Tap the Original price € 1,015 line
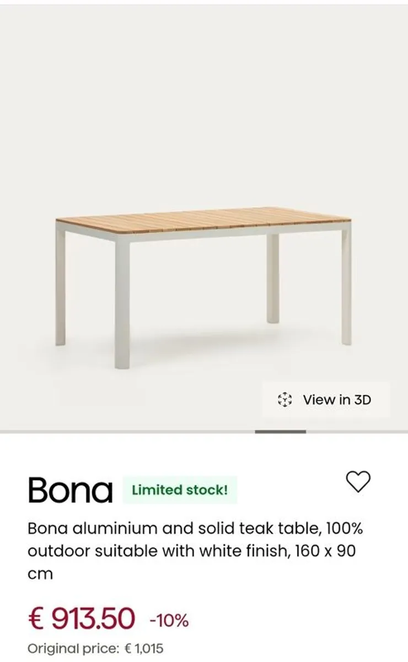Screen dimensions: 408x662 [x=95, y=649]
